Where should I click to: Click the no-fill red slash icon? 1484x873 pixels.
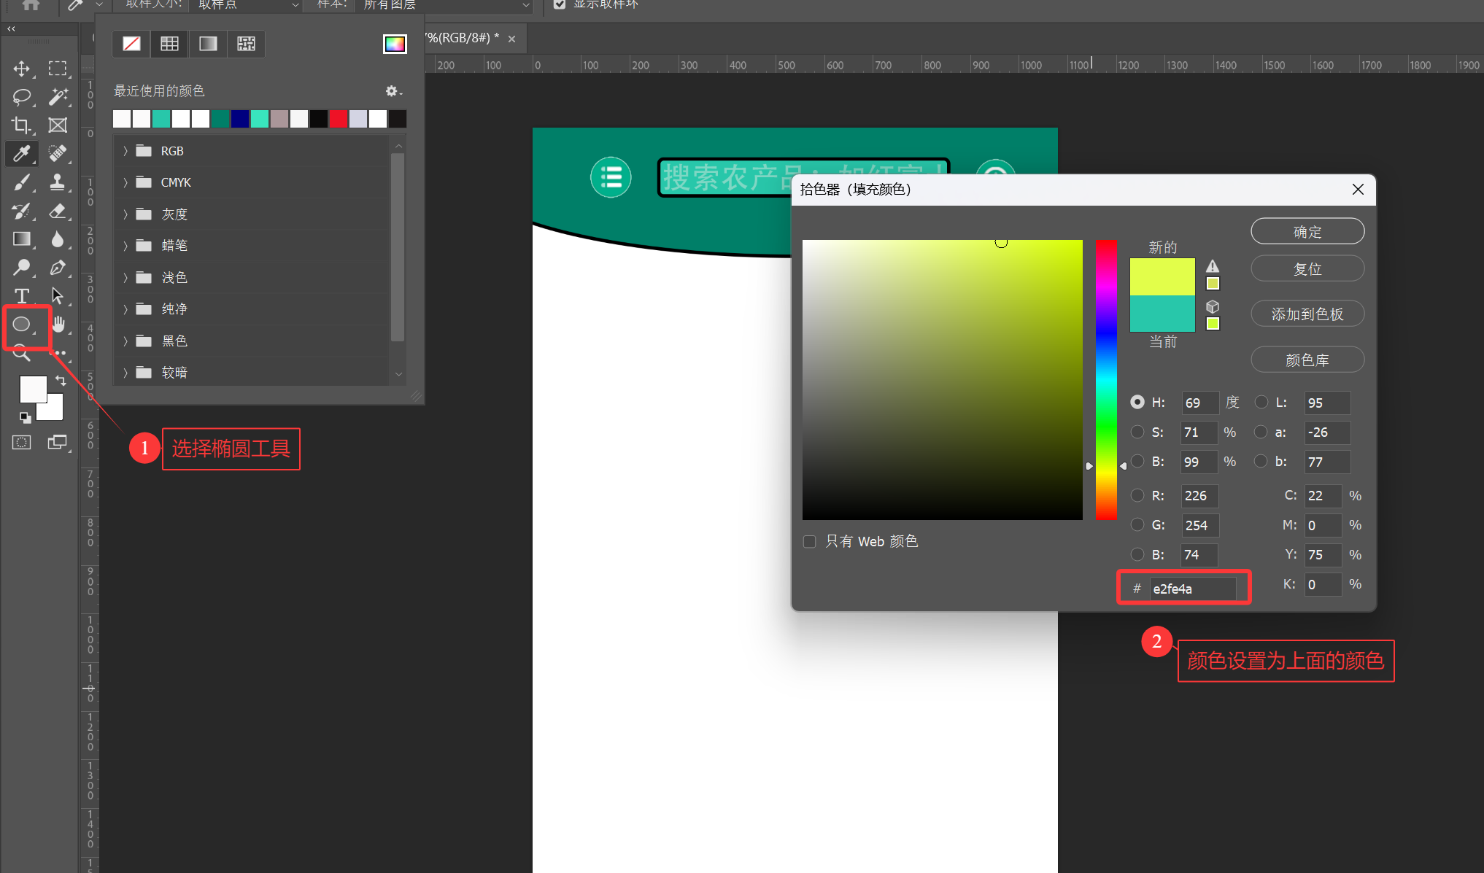(x=131, y=44)
